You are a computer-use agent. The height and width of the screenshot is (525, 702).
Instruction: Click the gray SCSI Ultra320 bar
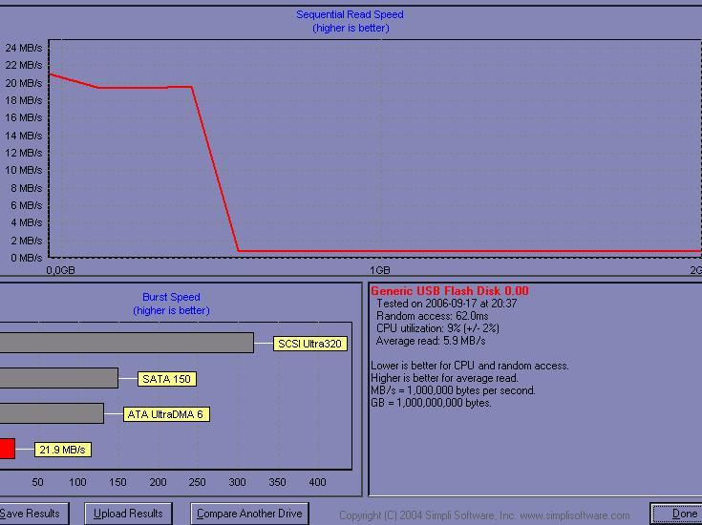(x=127, y=343)
